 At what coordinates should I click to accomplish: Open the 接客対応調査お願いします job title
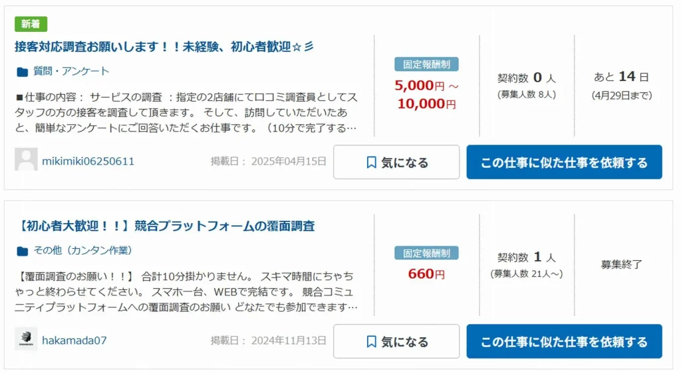coord(164,46)
